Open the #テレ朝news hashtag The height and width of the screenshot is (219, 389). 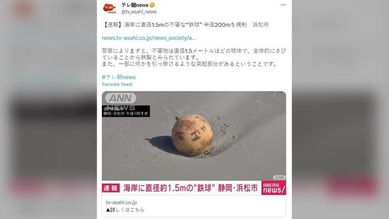point(119,77)
